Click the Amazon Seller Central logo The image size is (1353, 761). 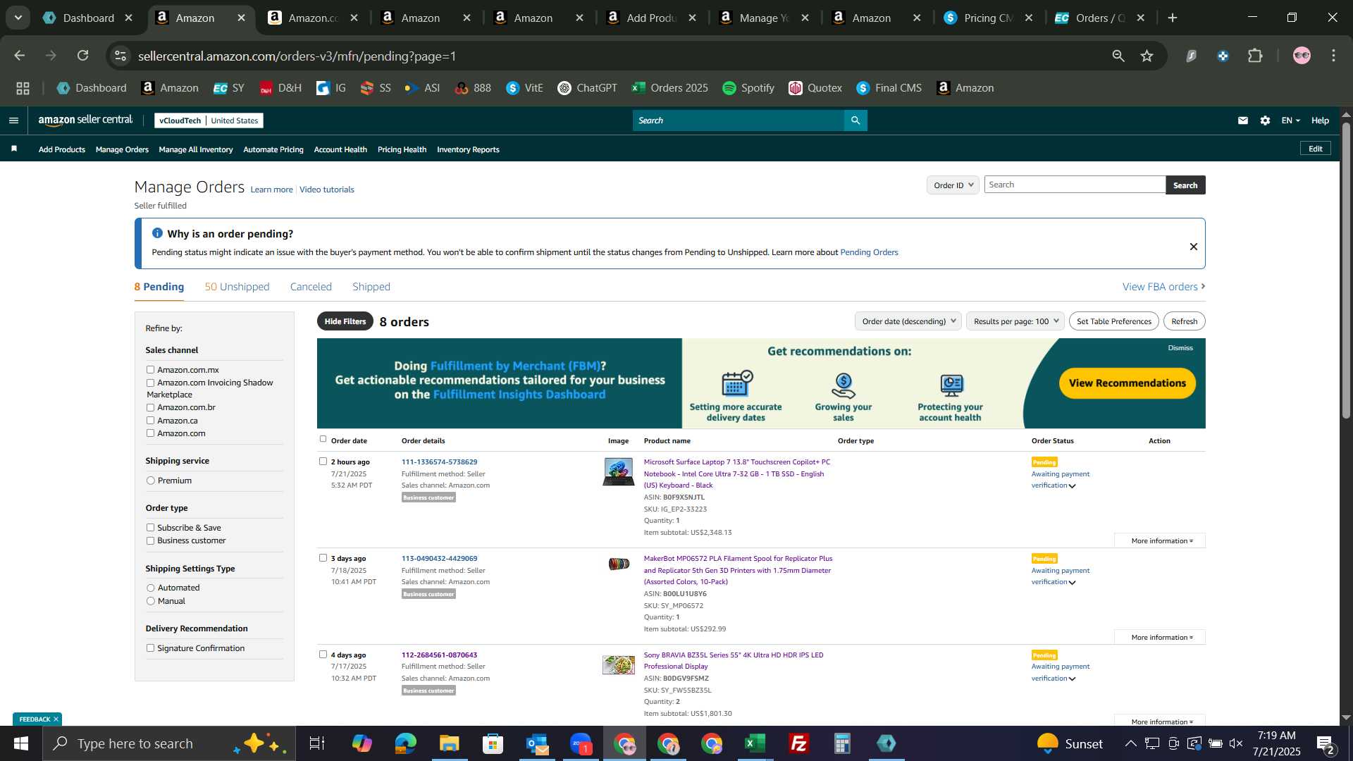[85, 120]
